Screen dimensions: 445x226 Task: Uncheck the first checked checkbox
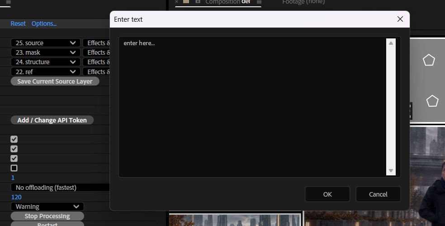(14, 139)
